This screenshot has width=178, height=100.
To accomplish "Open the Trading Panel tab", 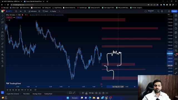I will point(48,94).
